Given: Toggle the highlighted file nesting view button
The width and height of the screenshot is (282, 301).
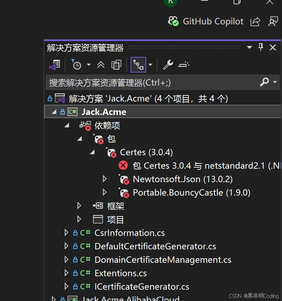Looking at the screenshot, I should tap(138, 65).
